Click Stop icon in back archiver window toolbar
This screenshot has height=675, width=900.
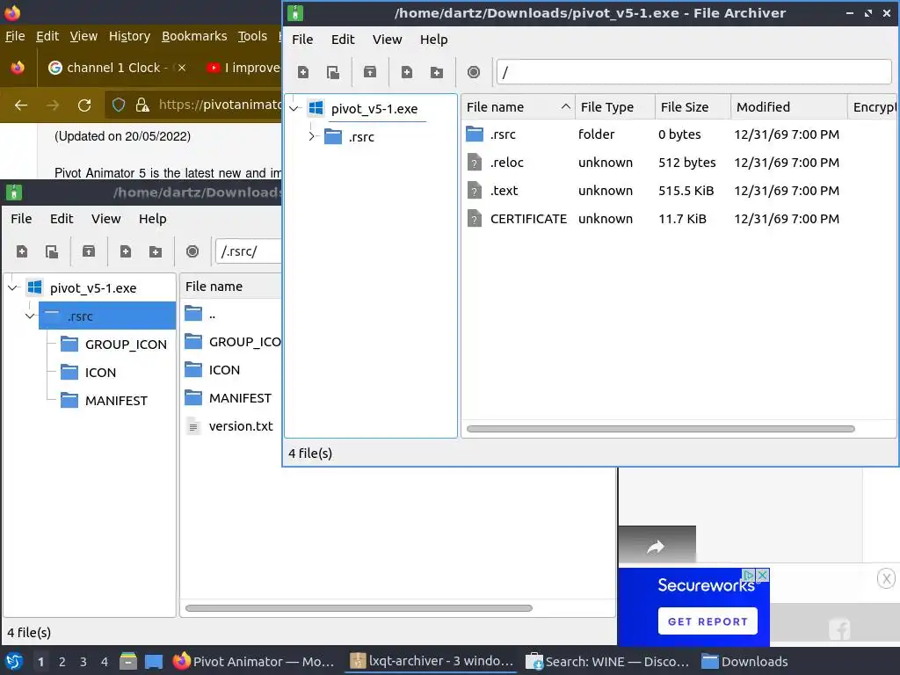click(192, 251)
